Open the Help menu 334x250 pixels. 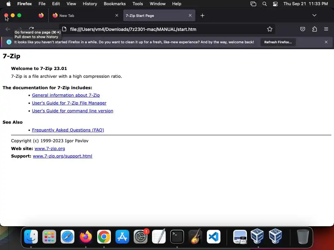[x=176, y=4]
